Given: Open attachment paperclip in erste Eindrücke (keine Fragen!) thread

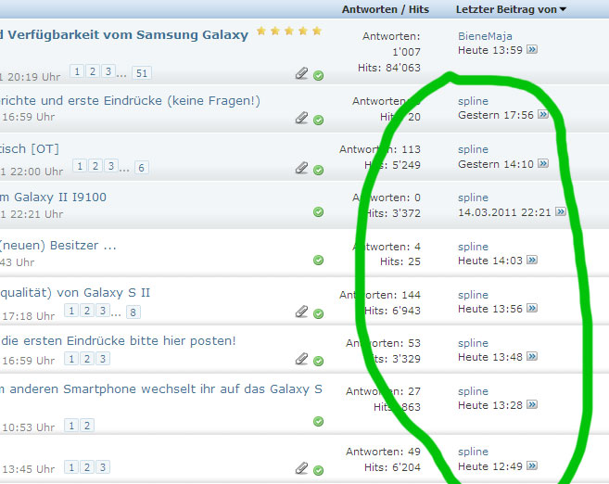Looking at the screenshot, I should click(x=301, y=118).
